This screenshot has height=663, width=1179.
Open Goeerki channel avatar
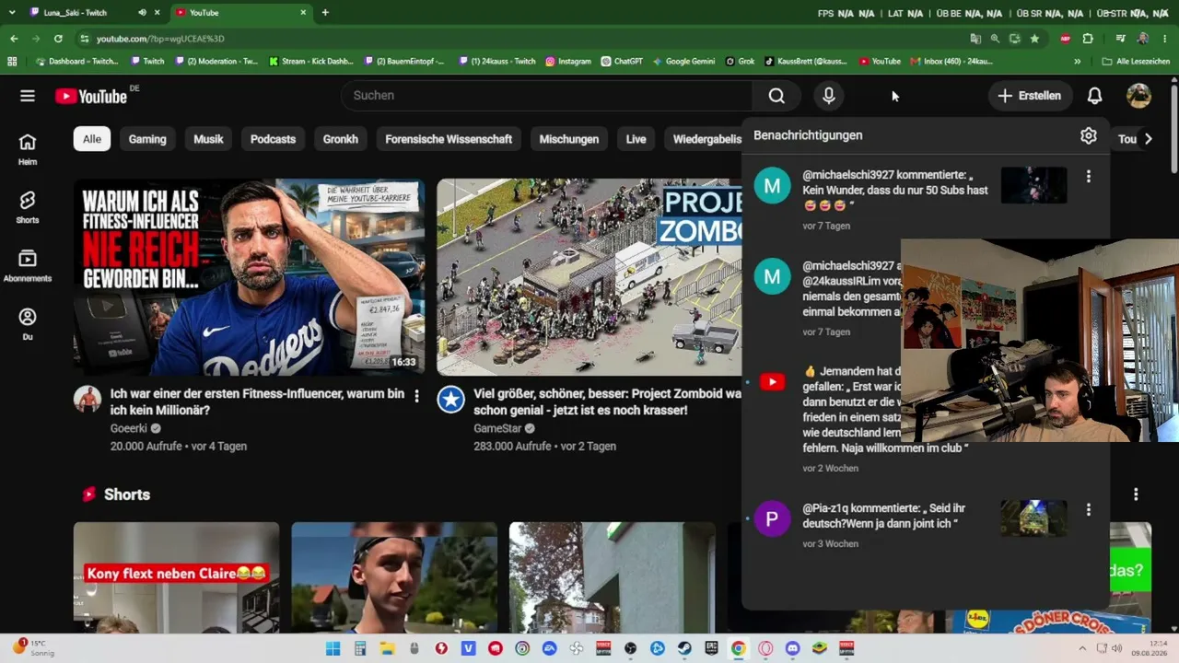tap(88, 399)
